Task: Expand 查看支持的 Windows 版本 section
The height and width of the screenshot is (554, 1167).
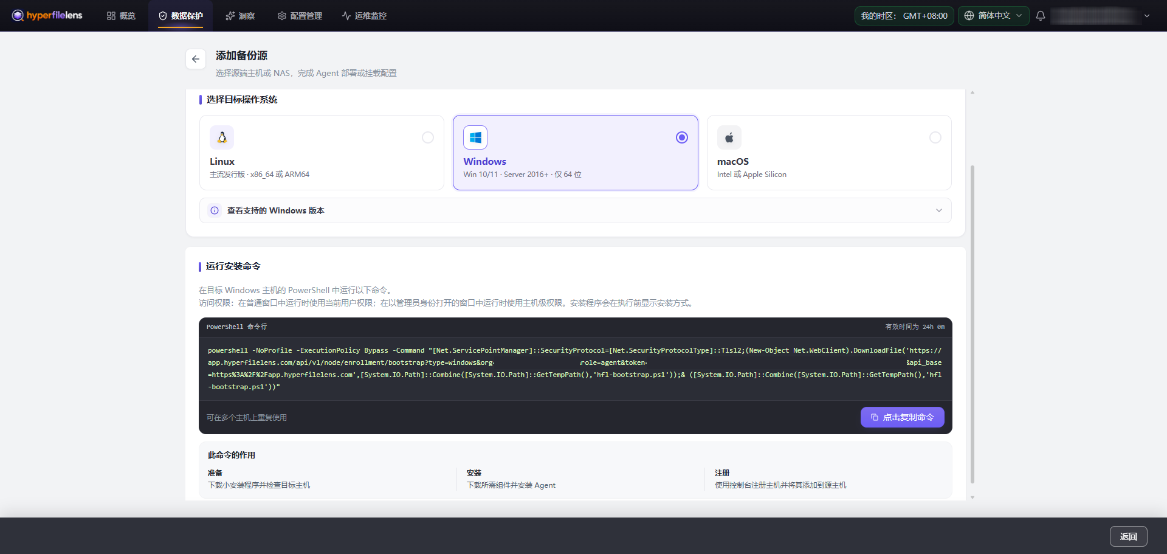Action: pyautogui.click(x=576, y=210)
